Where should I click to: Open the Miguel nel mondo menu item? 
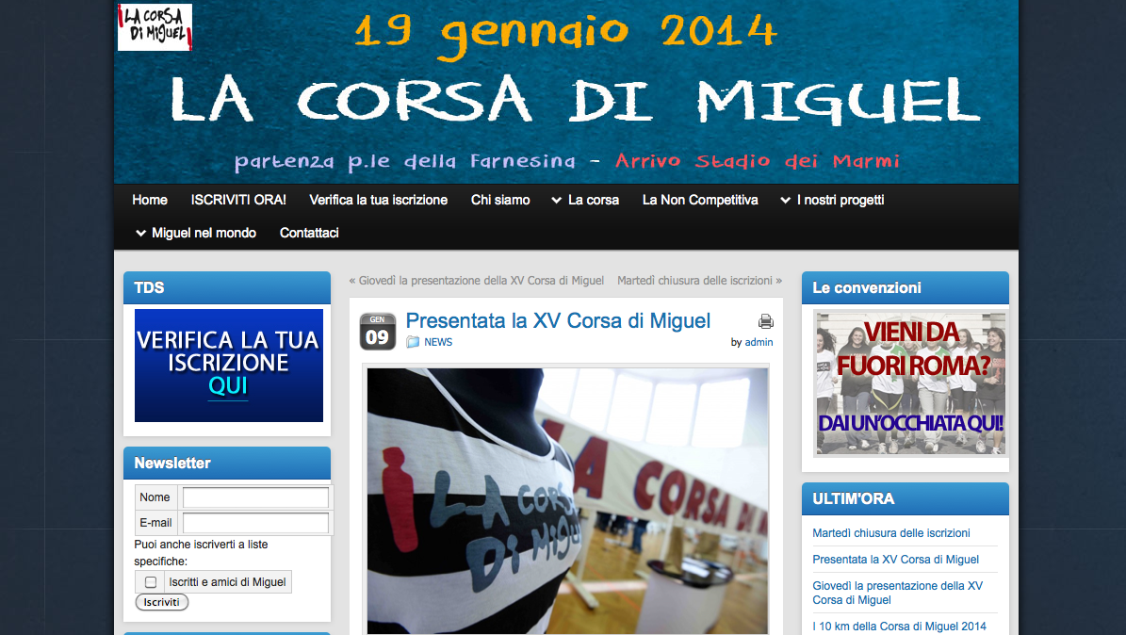pos(204,233)
